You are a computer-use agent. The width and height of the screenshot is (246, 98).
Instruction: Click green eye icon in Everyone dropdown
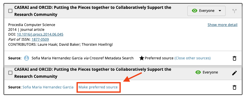[x=194, y=11]
